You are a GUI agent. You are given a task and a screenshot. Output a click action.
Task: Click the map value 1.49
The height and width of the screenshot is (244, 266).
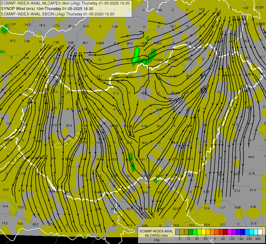pyautogui.click(x=115, y=27)
